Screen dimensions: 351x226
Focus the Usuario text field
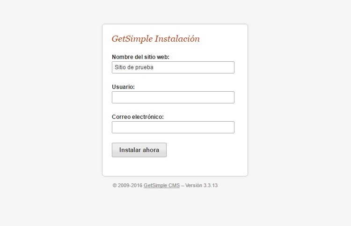tap(173, 97)
